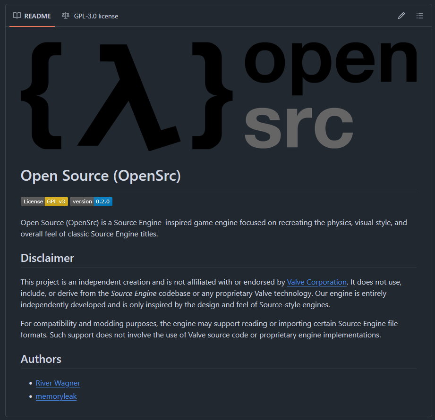Open the GPL-3.0 license tab
435x420 pixels.
pos(90,16)
